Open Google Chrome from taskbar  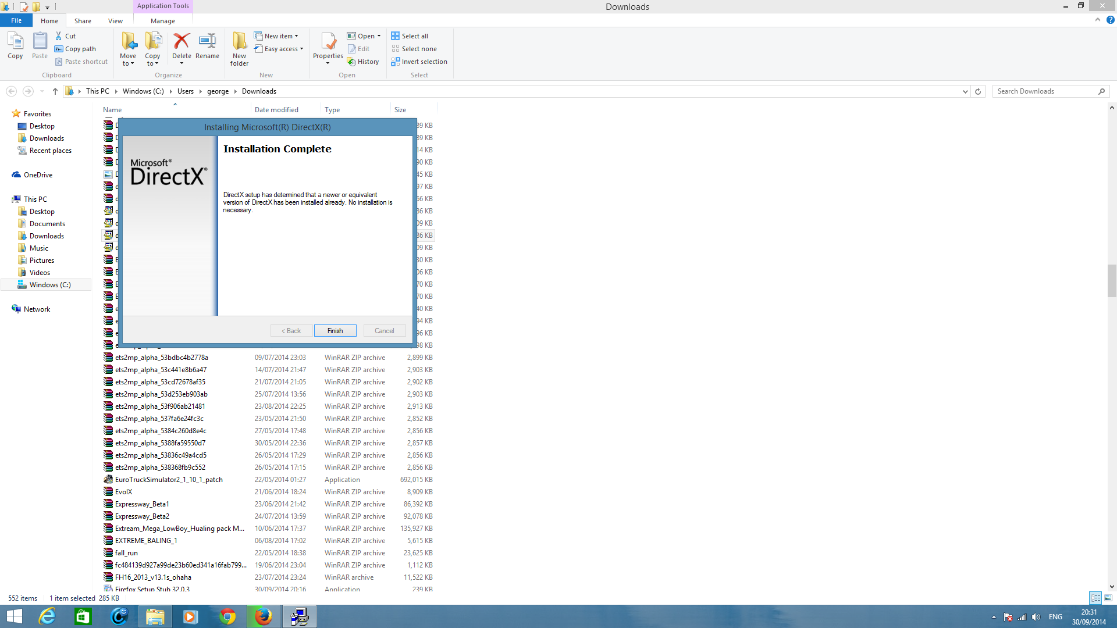227,616
